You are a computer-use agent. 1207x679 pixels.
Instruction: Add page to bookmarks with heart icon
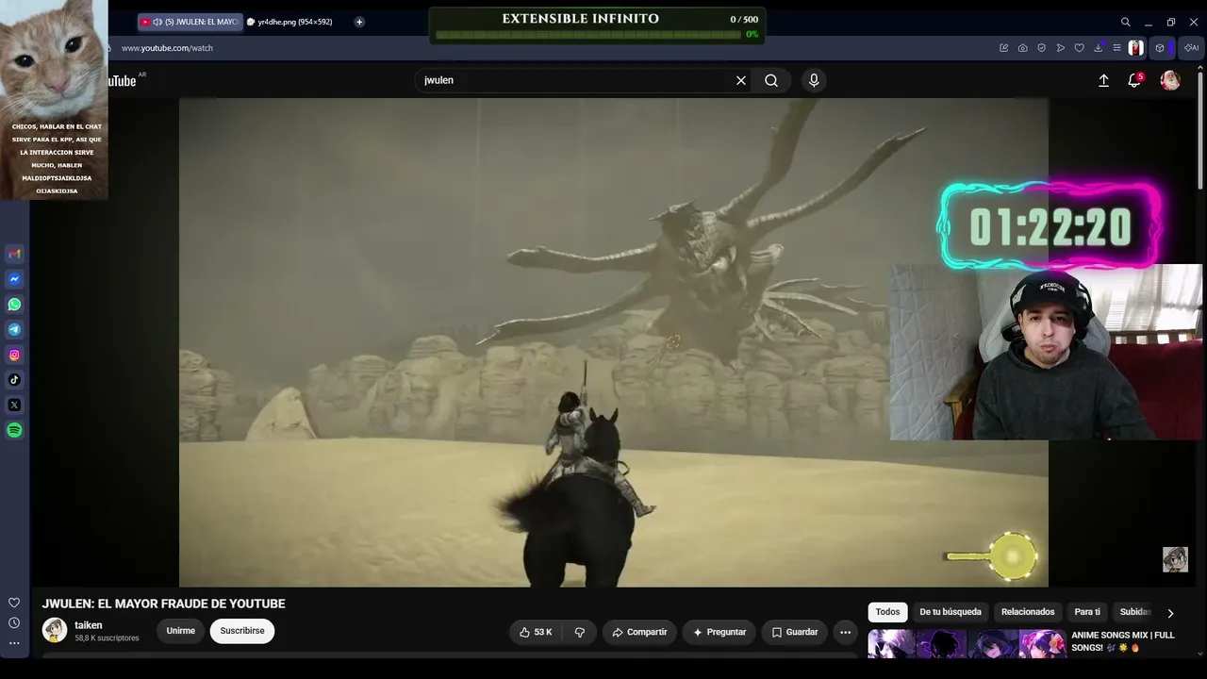pos(1079,48)
